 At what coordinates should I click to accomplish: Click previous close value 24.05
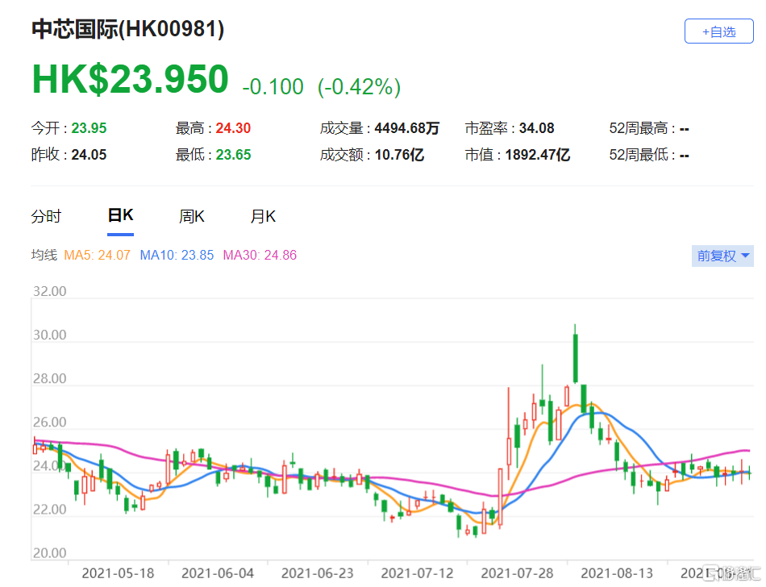[89, 155]
